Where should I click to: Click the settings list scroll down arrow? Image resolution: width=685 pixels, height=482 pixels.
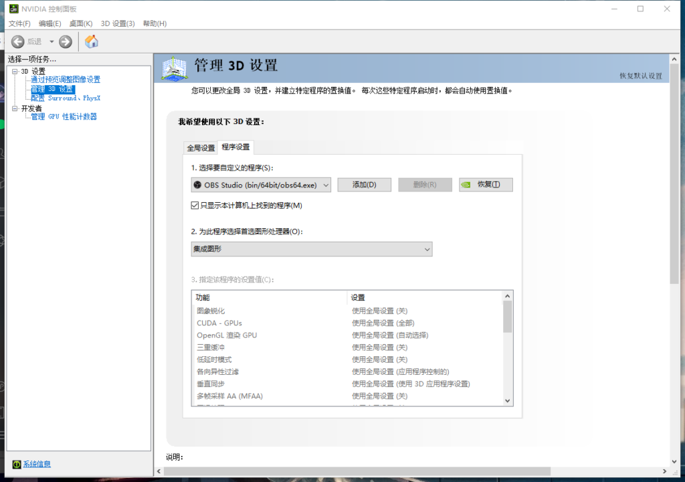tap(507, 400)
